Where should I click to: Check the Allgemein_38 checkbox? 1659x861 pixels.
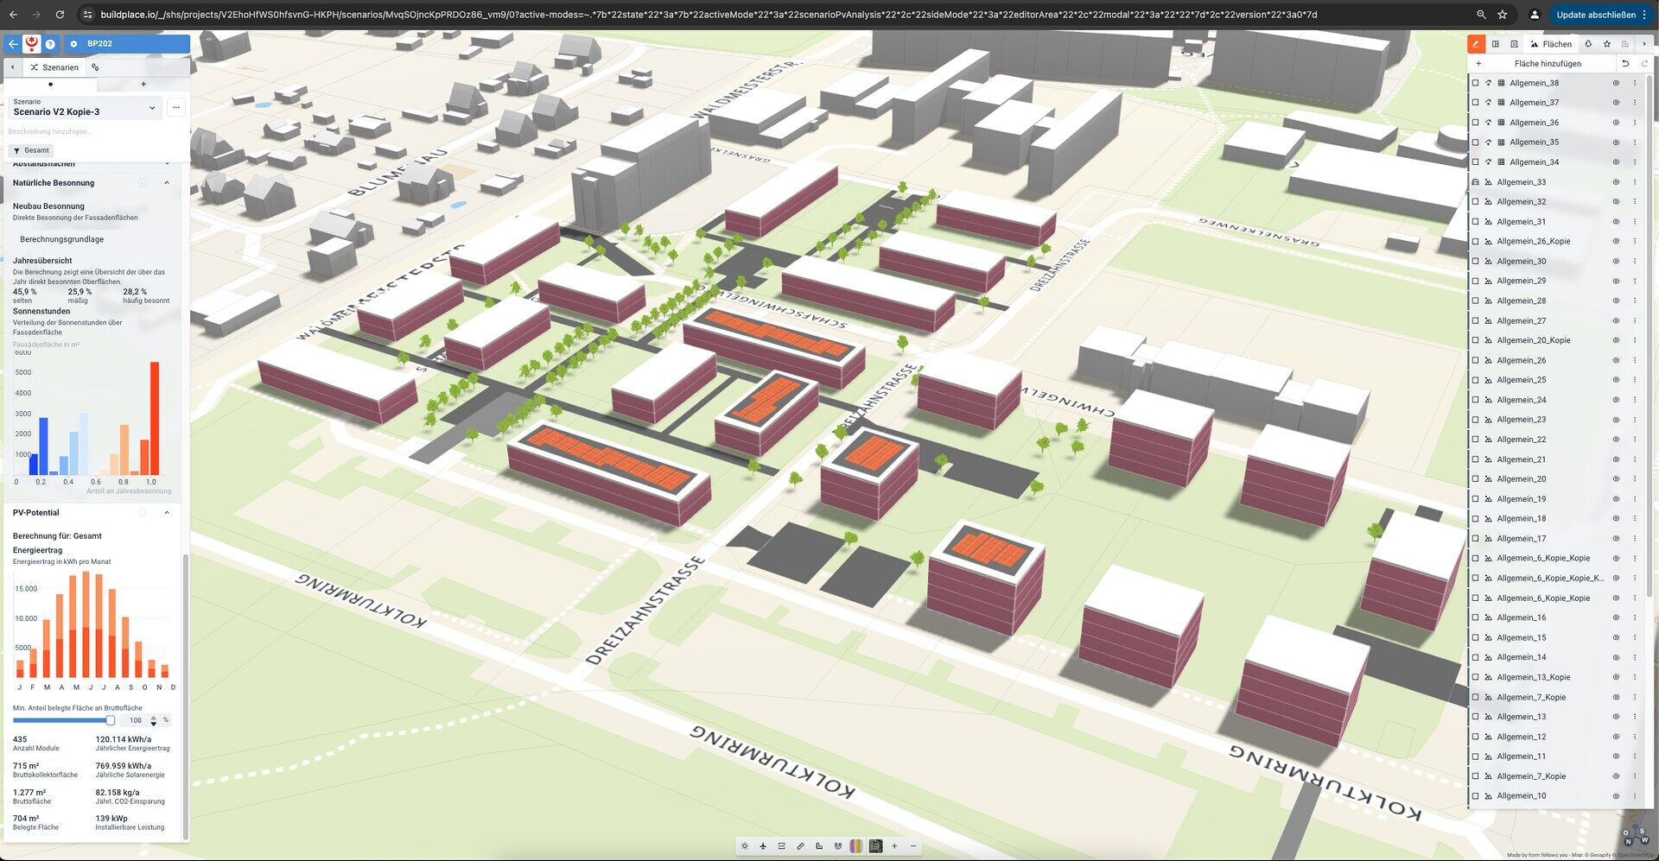coord(1476,84)
